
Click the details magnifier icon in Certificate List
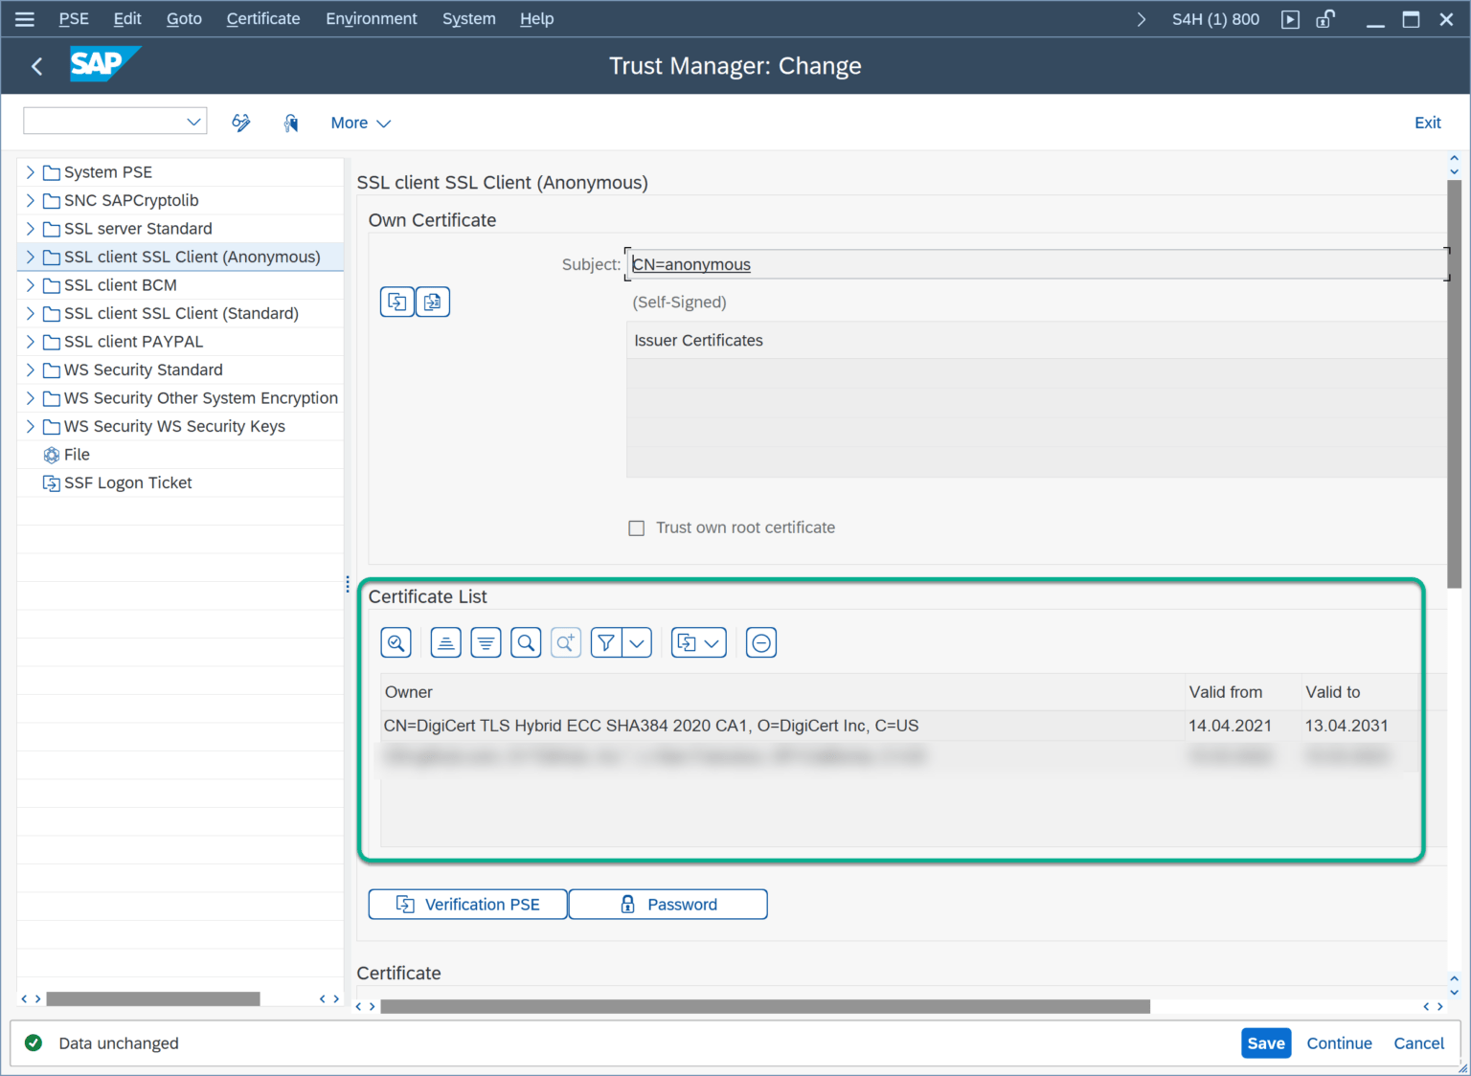pos(396,642)
